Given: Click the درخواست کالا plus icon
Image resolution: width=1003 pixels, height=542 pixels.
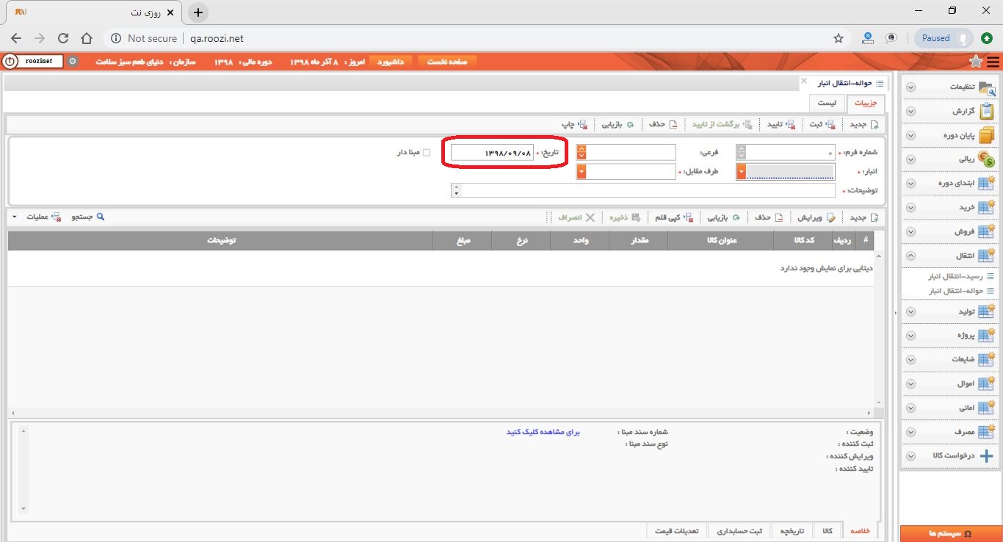Looking at the screenshot, I should (x=987, y=455).
